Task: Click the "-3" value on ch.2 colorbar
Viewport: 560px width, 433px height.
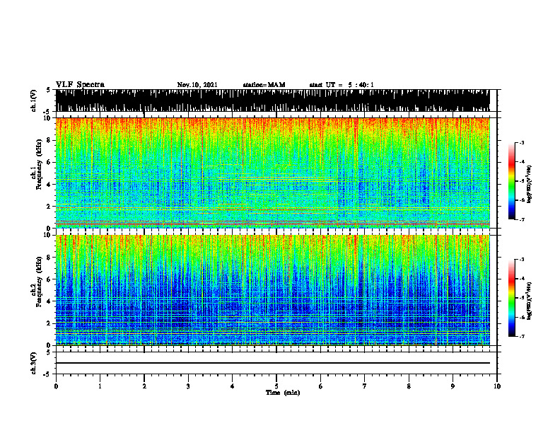Action: click(x=521, y=260)
